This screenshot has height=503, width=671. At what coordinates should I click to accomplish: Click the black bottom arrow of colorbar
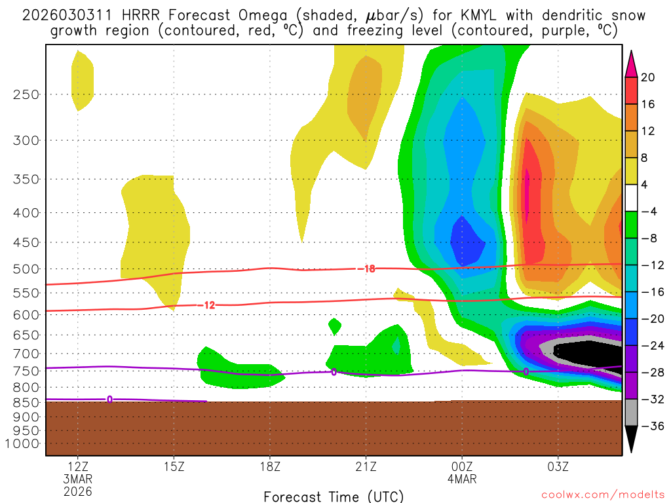[631, 439]
